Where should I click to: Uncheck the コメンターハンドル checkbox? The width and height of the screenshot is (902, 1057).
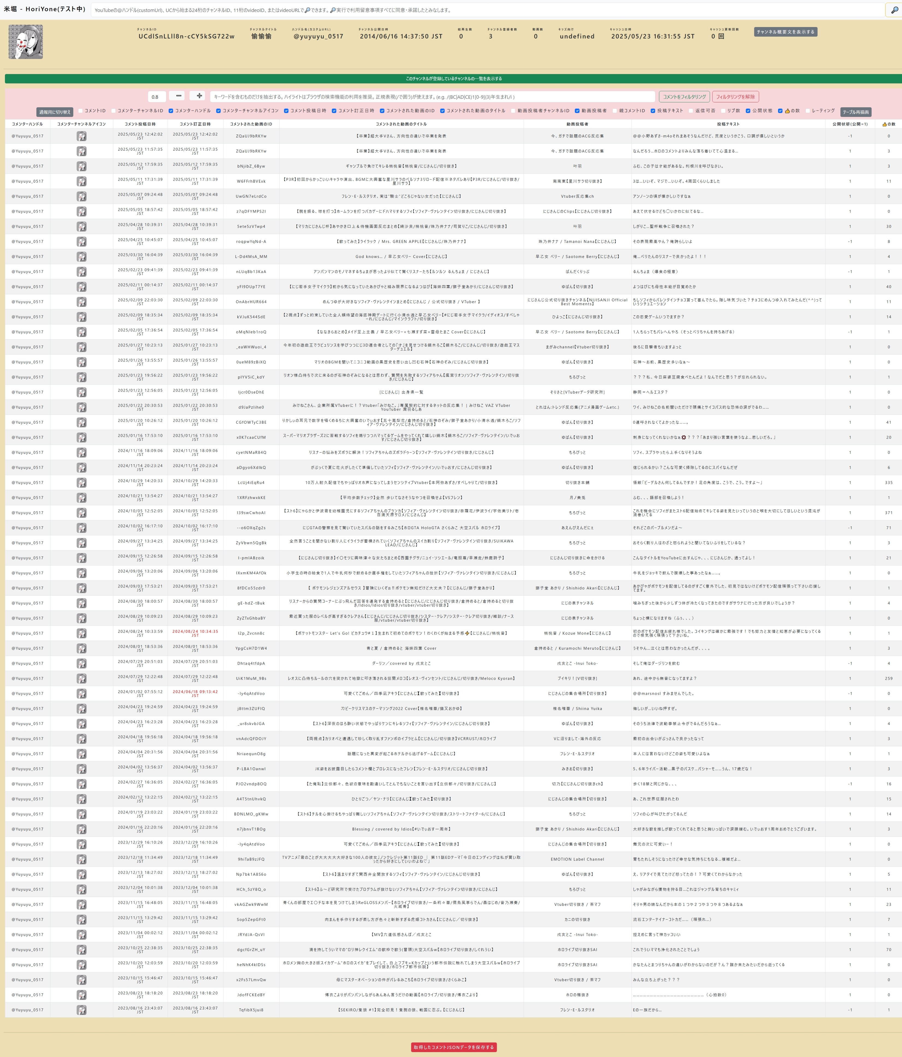pos(171,111)
